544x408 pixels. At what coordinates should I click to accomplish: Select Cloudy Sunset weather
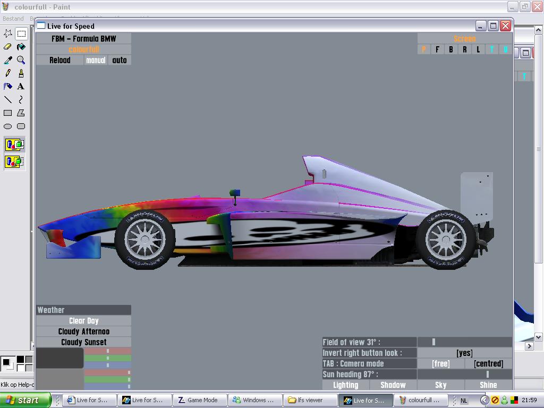point(83,342)
